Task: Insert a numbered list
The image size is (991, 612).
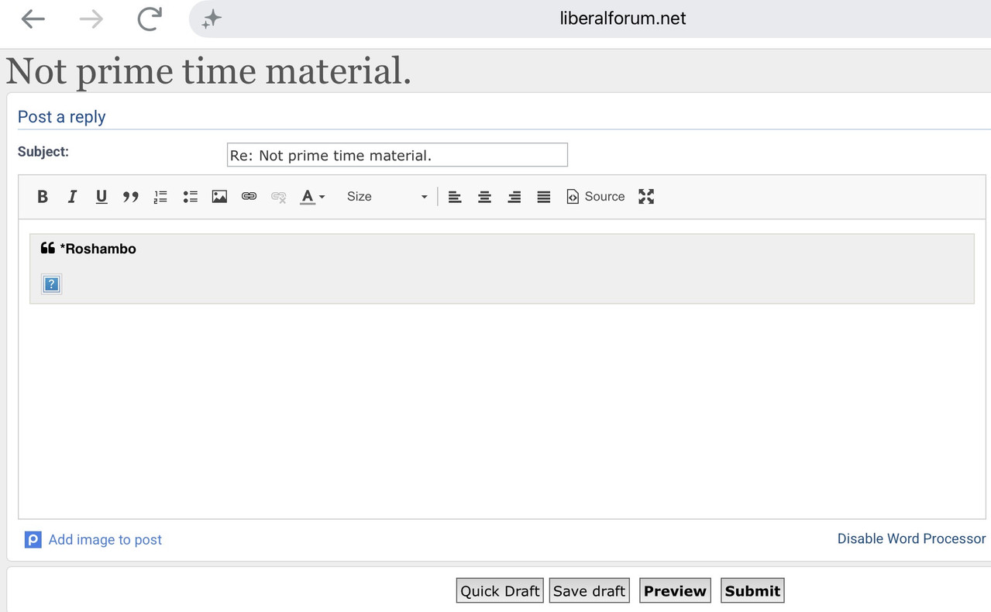Action: pyautogui.click(x=160, y=197)
